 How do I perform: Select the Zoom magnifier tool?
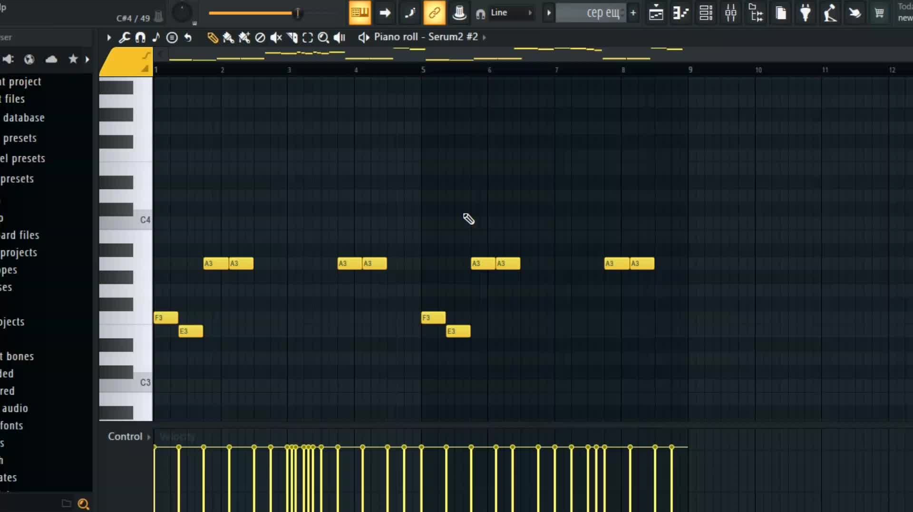pos(323,38)
